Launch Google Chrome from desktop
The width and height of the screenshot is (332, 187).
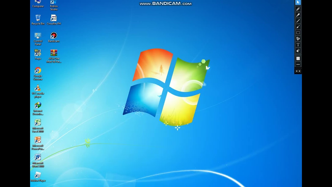coord(38,74)
